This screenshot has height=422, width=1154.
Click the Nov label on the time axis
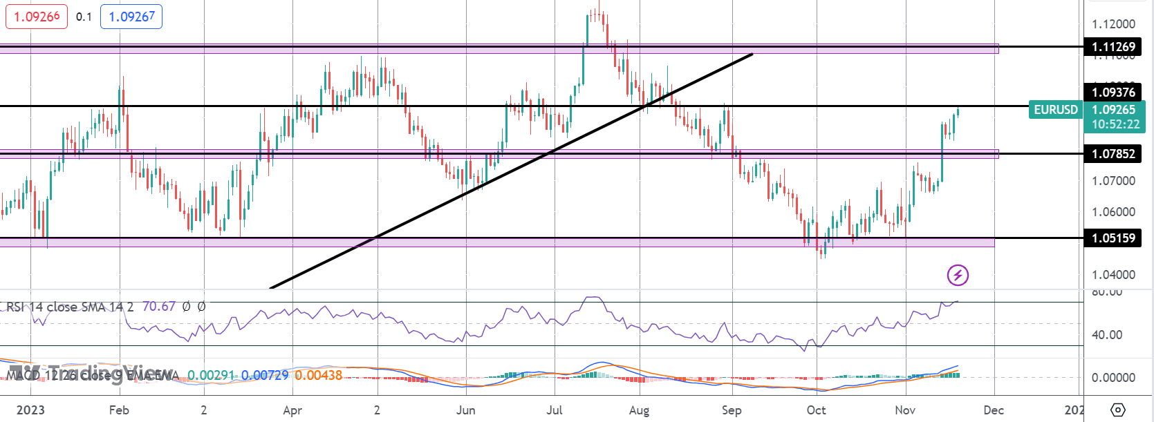click(x=905, y=410)
